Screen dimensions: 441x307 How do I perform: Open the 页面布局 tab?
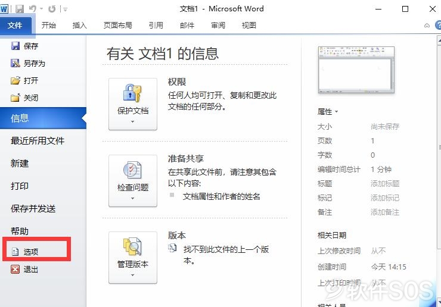(x=118, y=25)
